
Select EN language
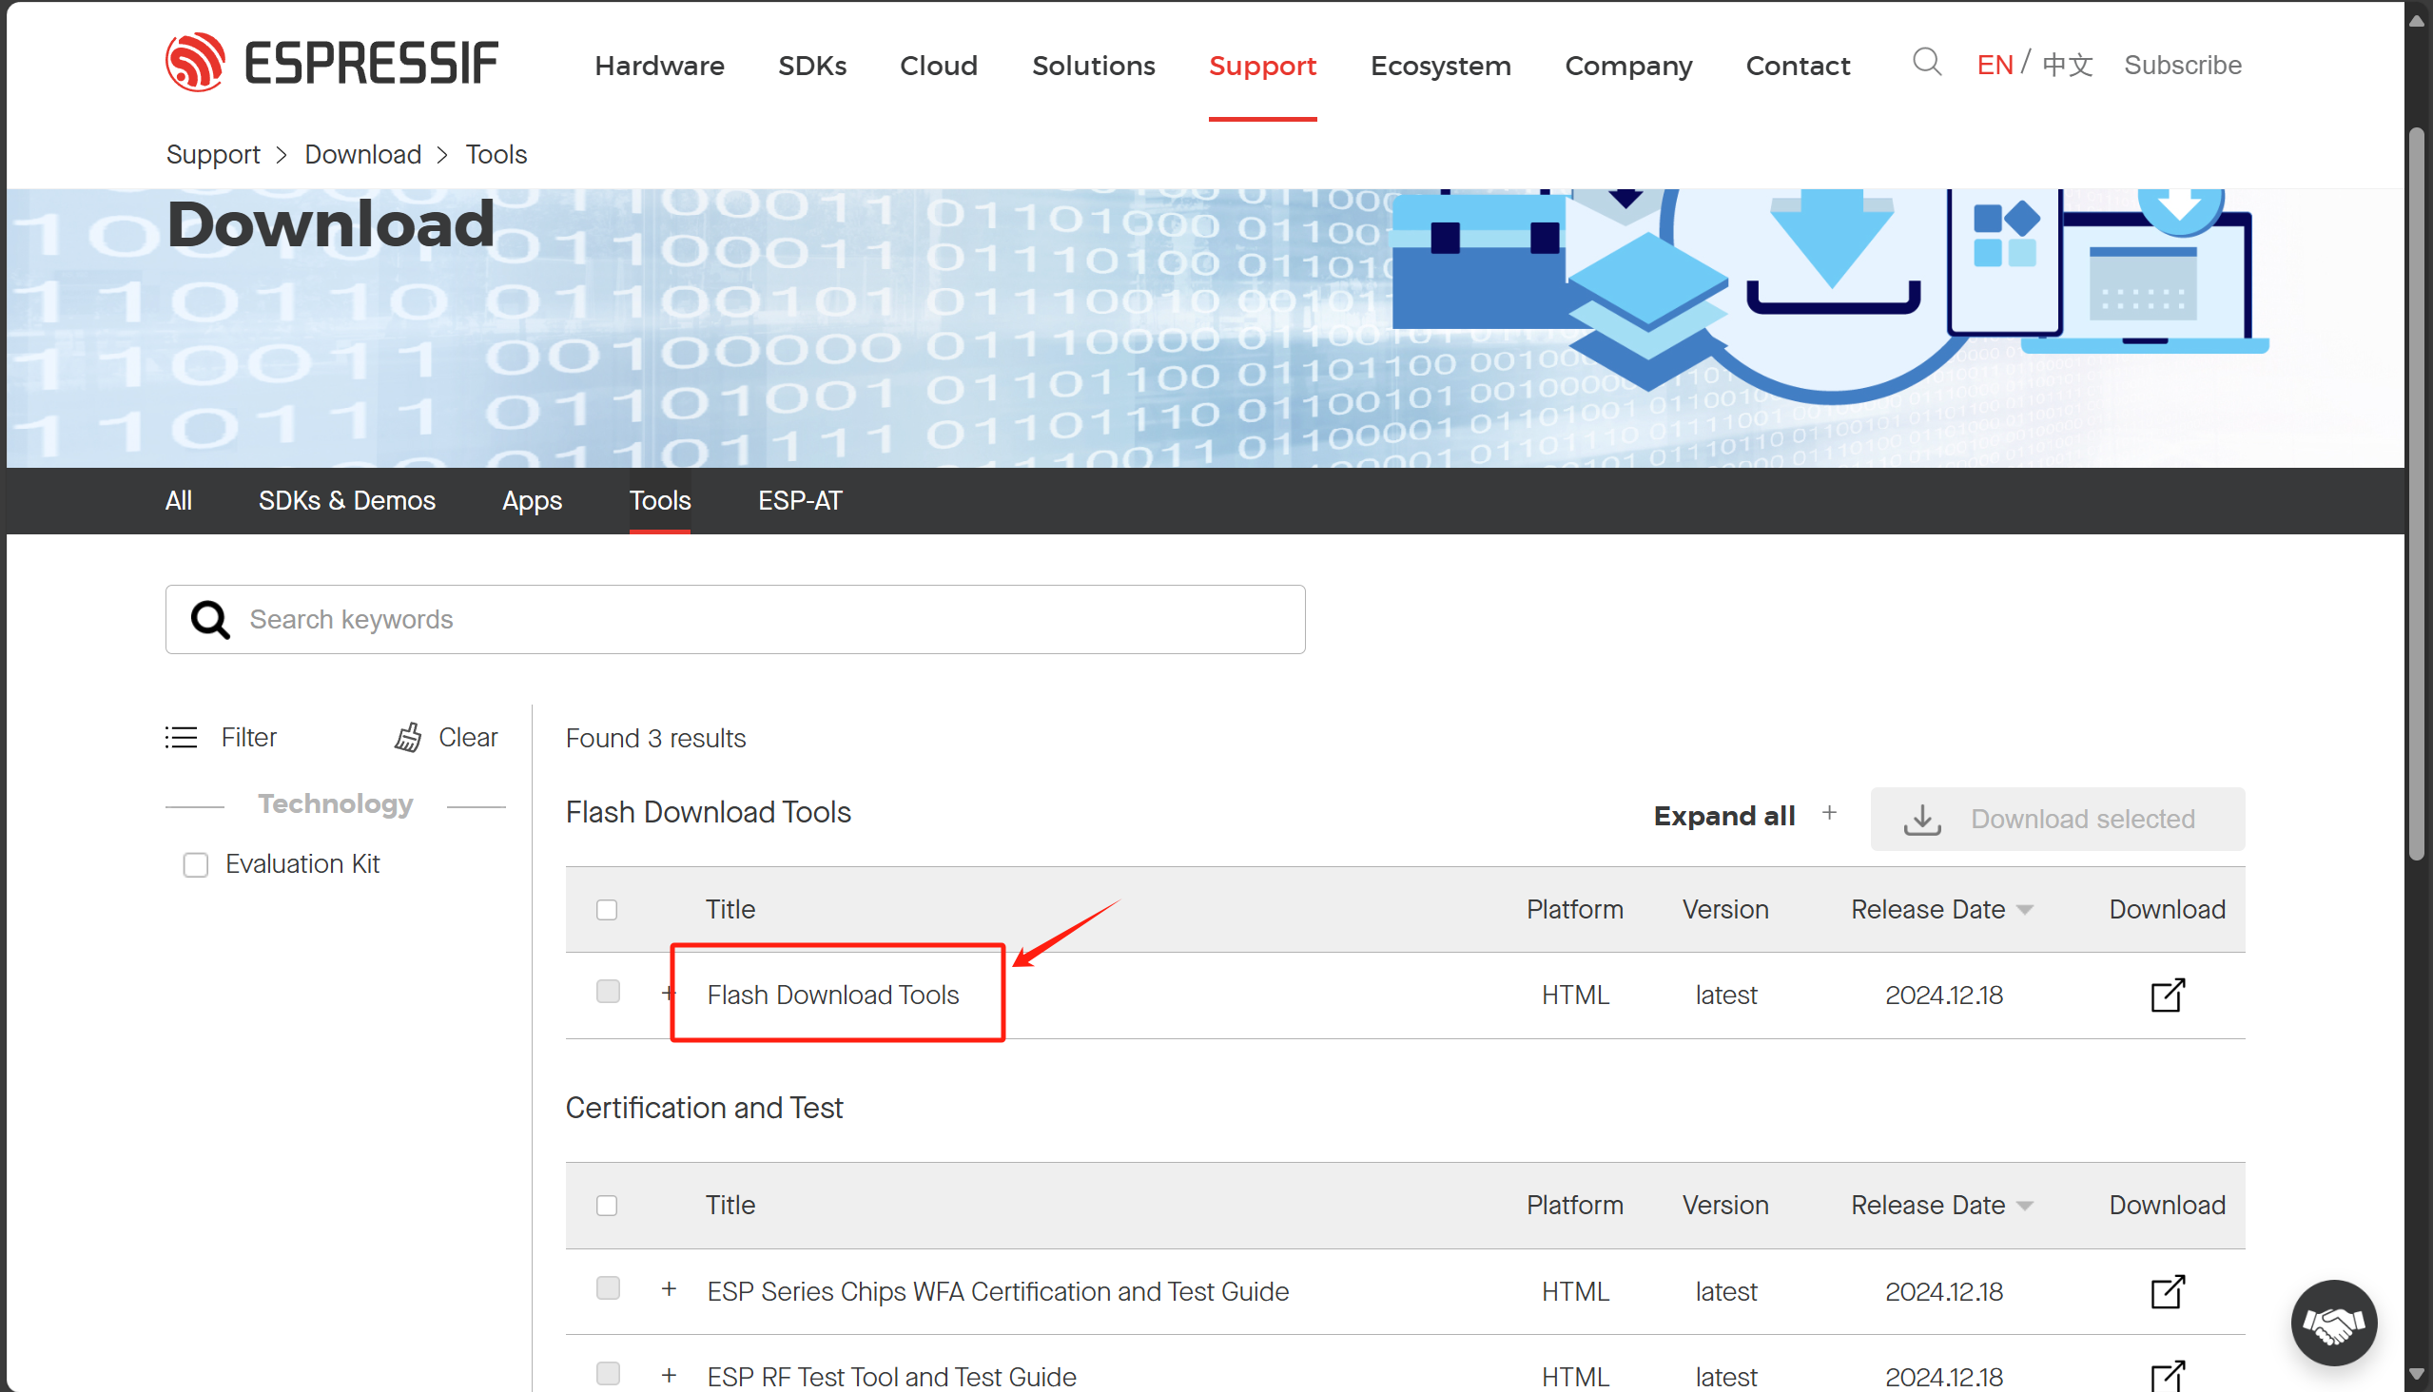(1994, 65)
